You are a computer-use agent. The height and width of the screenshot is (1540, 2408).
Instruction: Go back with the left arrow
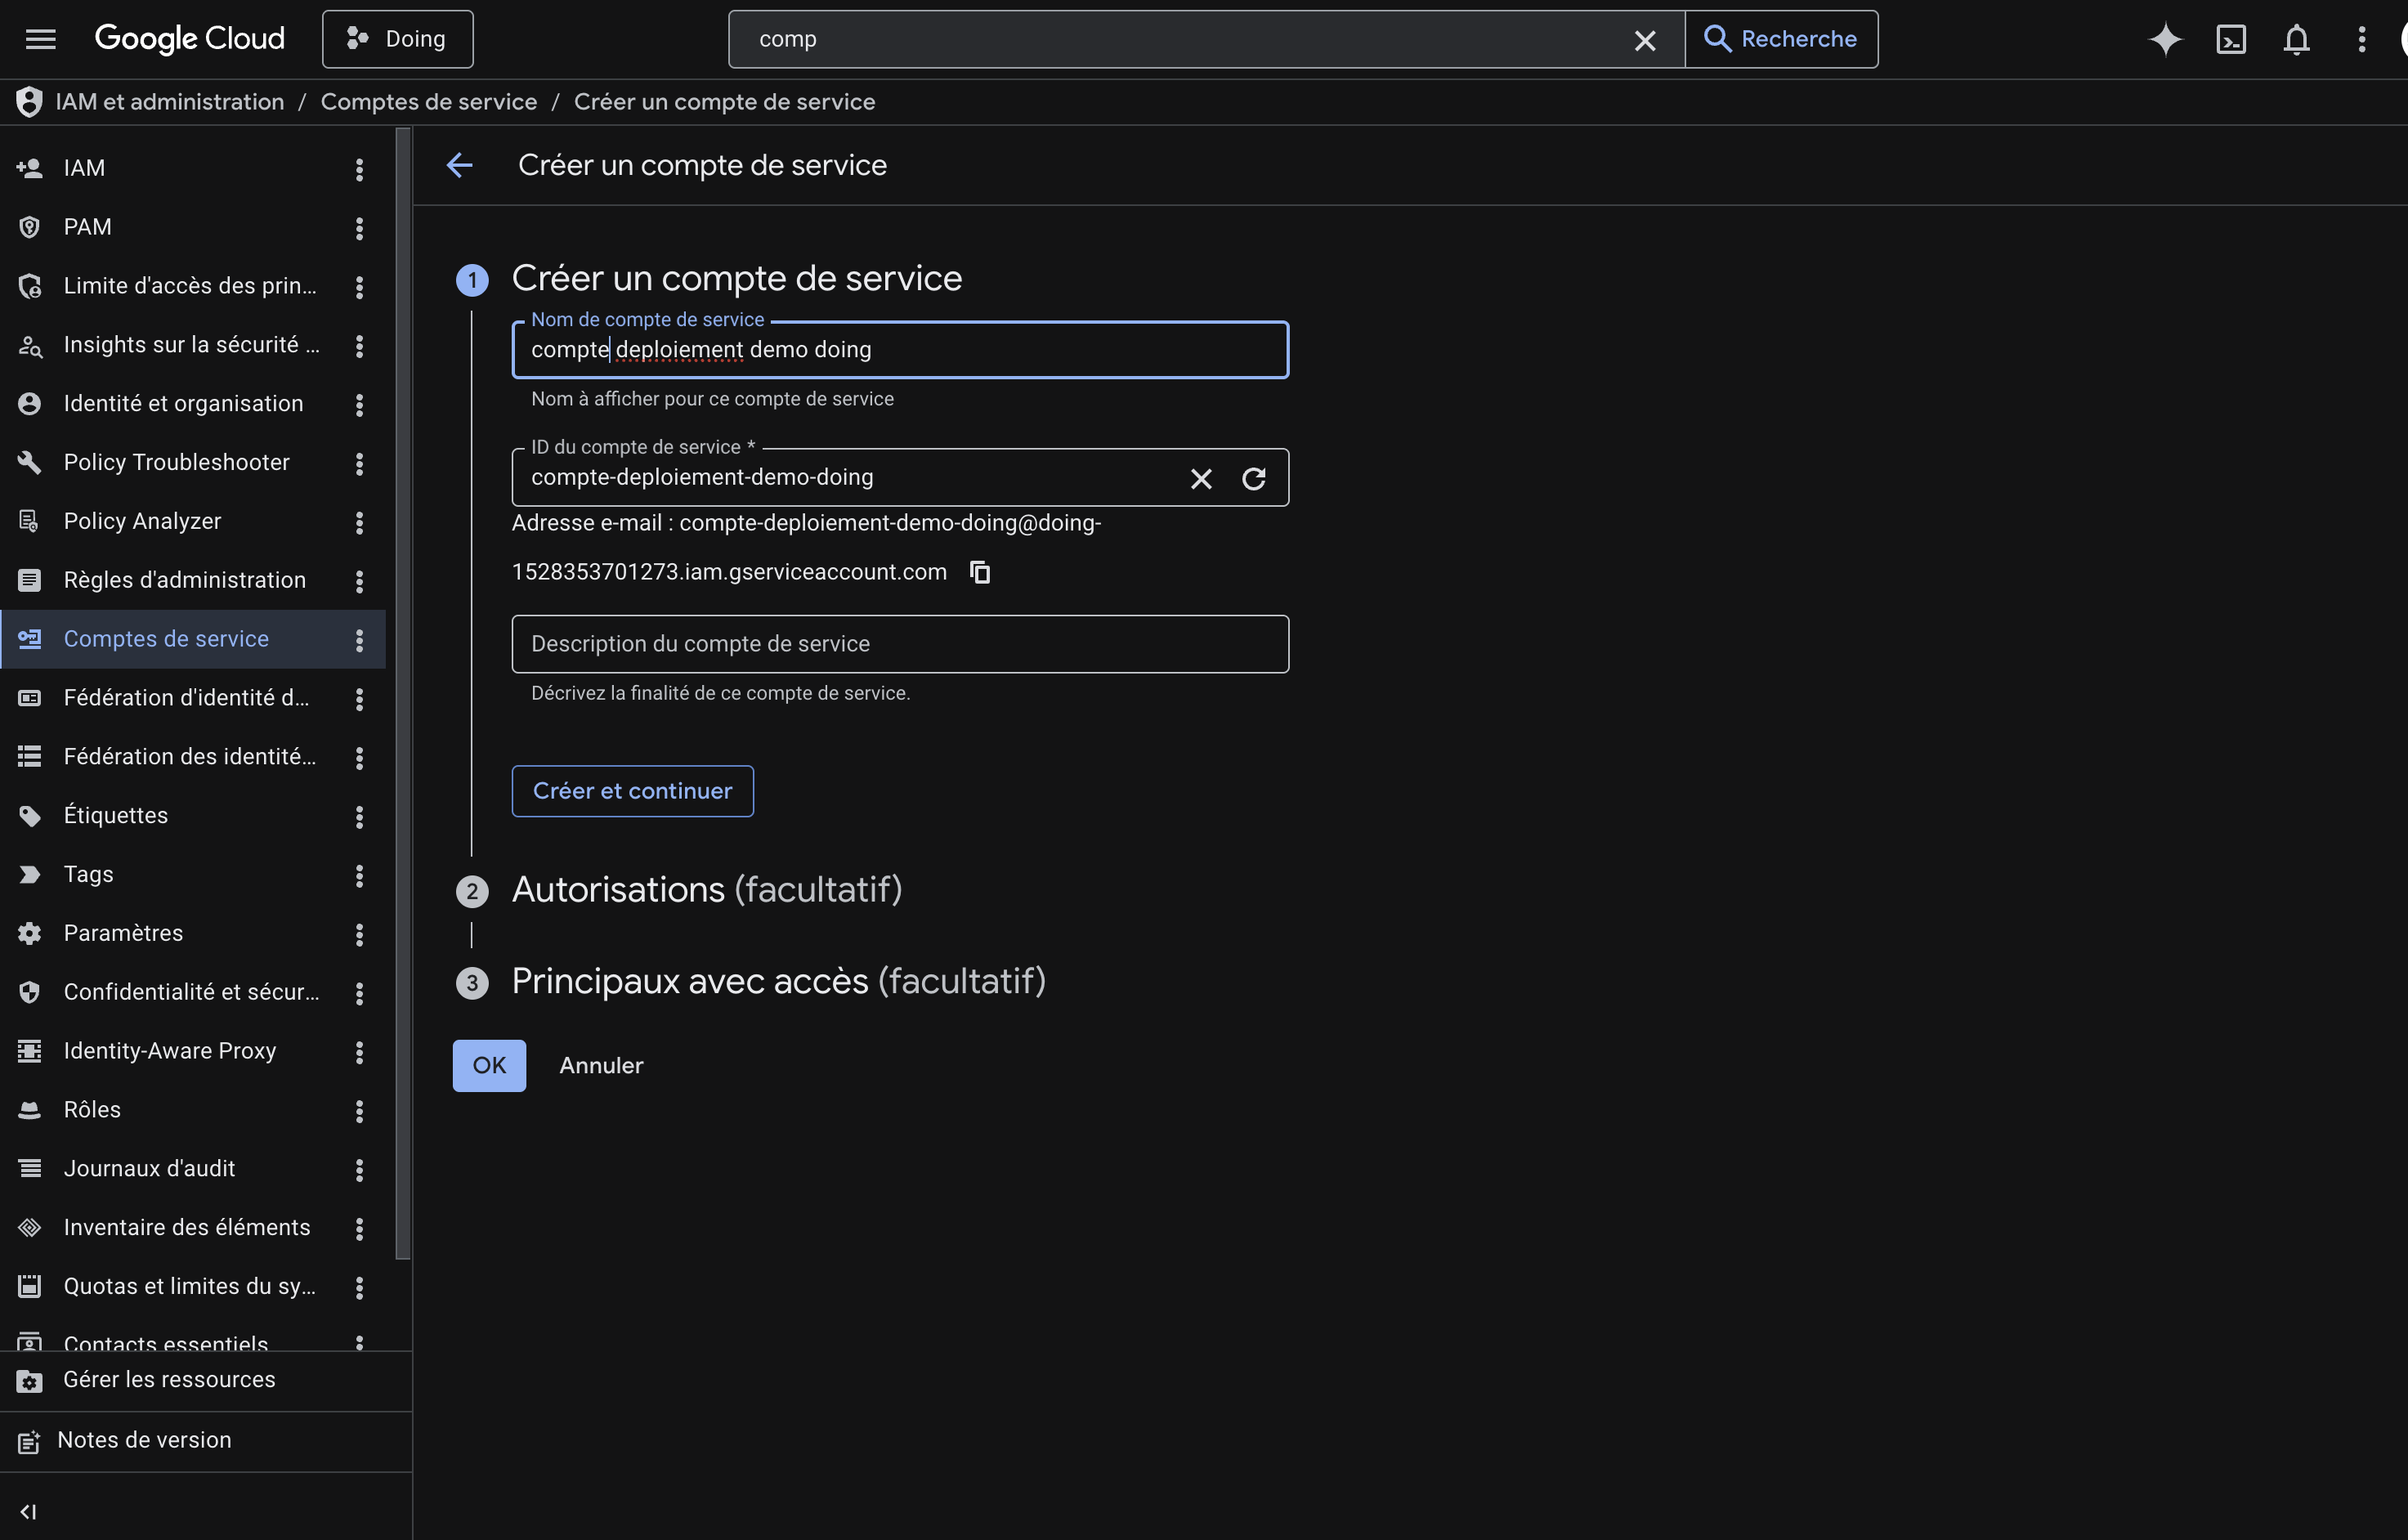tap(459, 165)
